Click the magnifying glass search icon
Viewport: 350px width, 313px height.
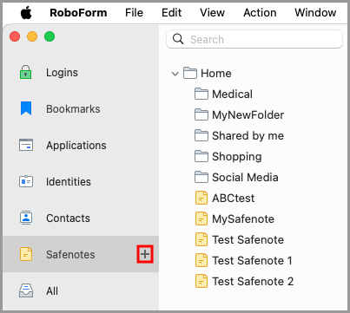tap(178, 39)
